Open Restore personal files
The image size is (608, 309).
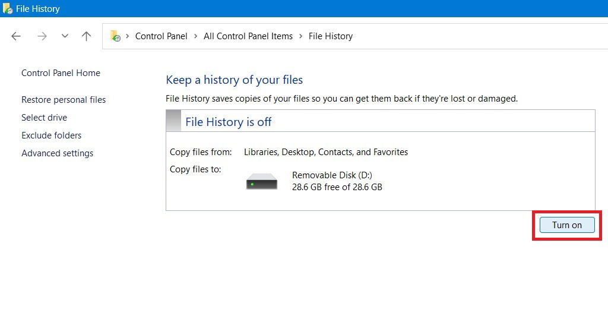pos(64,100)
